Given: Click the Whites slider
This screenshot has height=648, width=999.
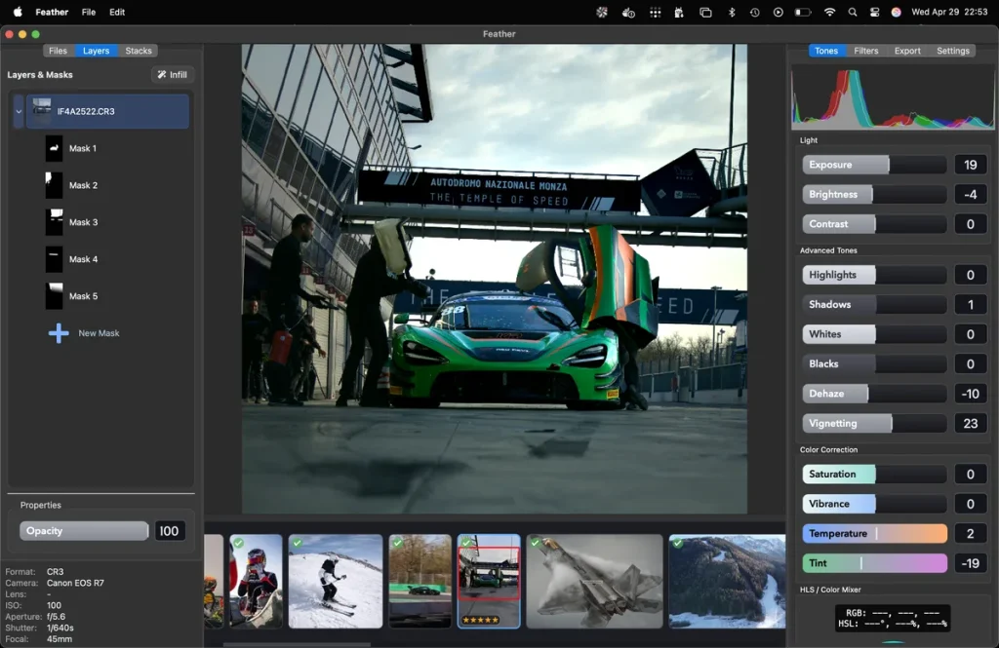Looking at the screenshot, I should click(874, 334).
